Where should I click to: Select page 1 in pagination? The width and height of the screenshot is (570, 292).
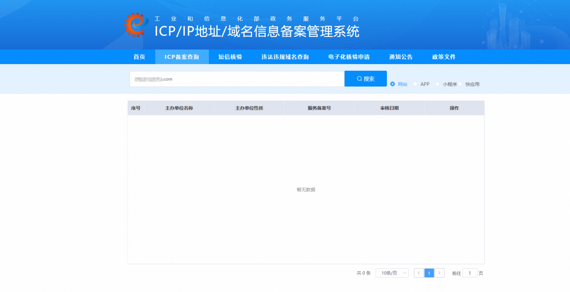click(x=429, y=273)
